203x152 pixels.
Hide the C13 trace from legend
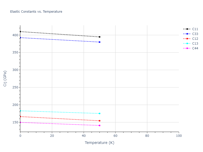tap(195, 44)
